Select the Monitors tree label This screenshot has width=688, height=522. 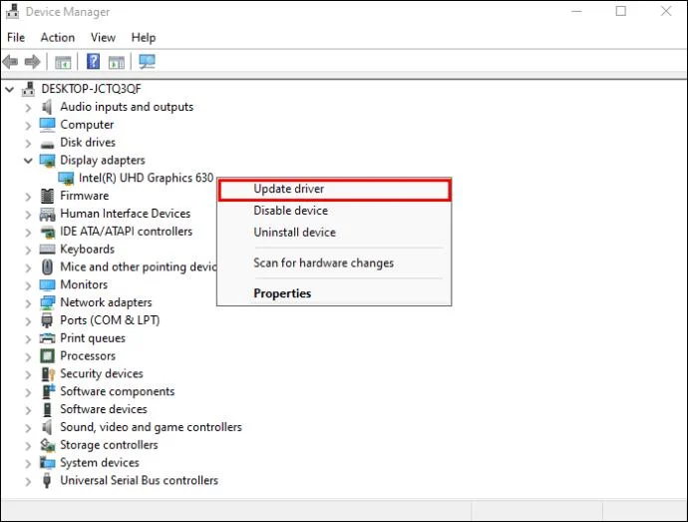click(84, 284)
